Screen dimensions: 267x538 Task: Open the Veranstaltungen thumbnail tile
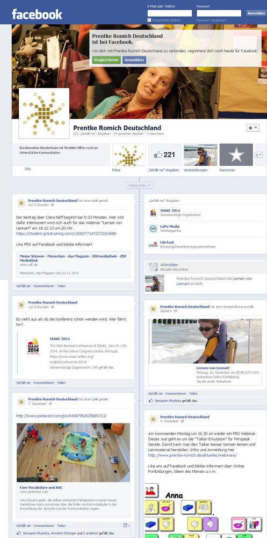(x=200, y=155)
